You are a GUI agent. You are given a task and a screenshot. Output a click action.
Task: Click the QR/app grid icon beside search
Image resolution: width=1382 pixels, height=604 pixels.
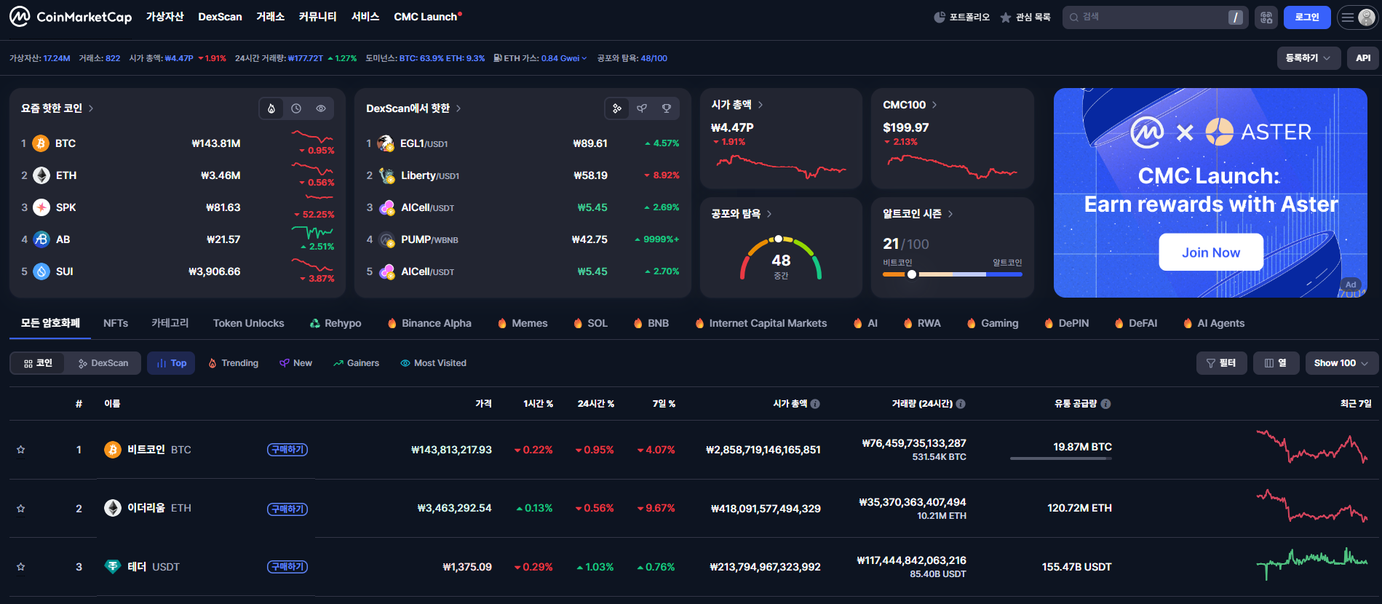pos(1266,17)
